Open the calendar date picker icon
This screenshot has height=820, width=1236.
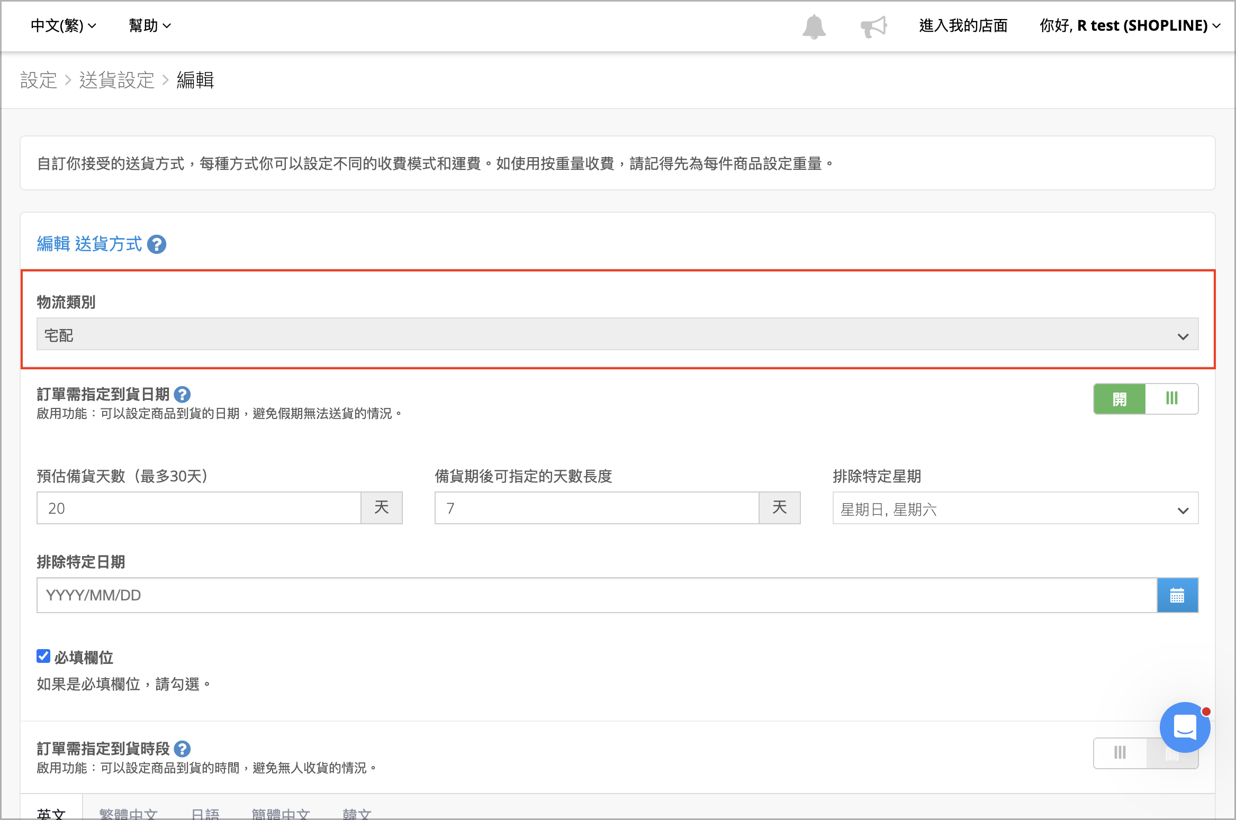pos(1177,595)
